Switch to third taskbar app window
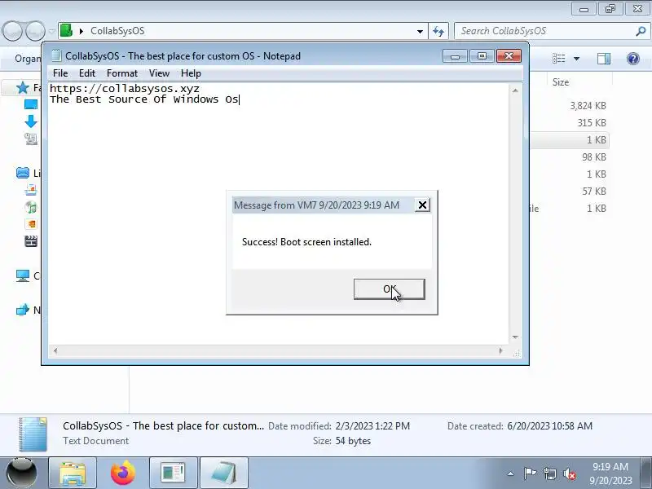This screenshot has width=652, height=489. (x=173, y=474)
